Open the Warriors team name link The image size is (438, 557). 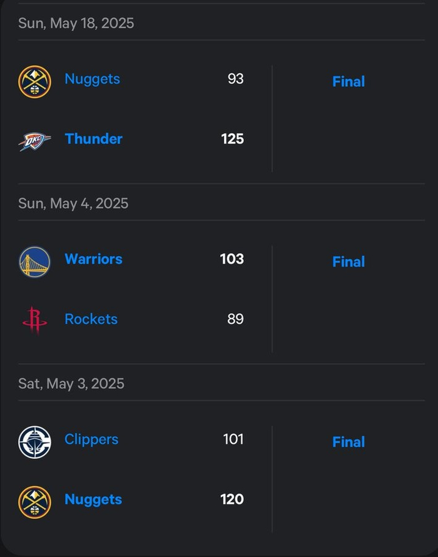pyautogui.click(x=93, y=259)
